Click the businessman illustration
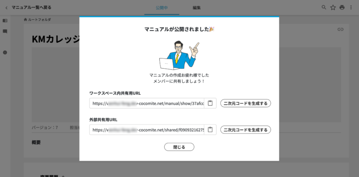Image resolution: width=359 pixels, height=177 pixels. 179,55
